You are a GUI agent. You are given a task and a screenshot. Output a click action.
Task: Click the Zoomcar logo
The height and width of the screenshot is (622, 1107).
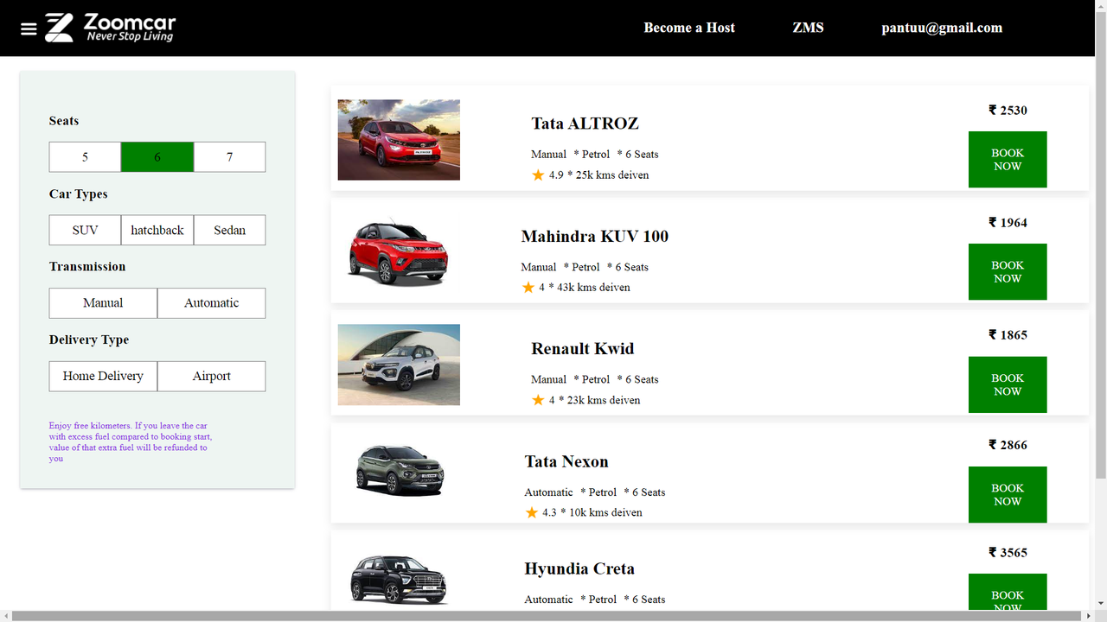pyautogui.click(x=110, y=28)
